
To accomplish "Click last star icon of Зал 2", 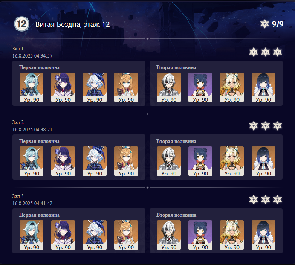I will pyautogui.click(x=278, y=126).
